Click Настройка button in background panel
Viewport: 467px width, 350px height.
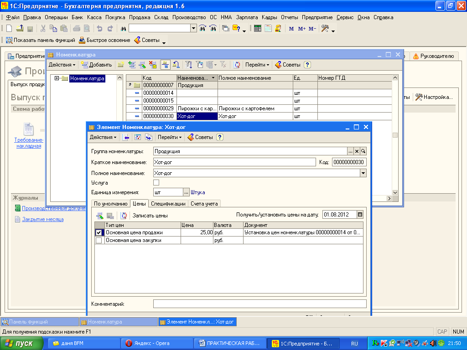click(434, 97)
